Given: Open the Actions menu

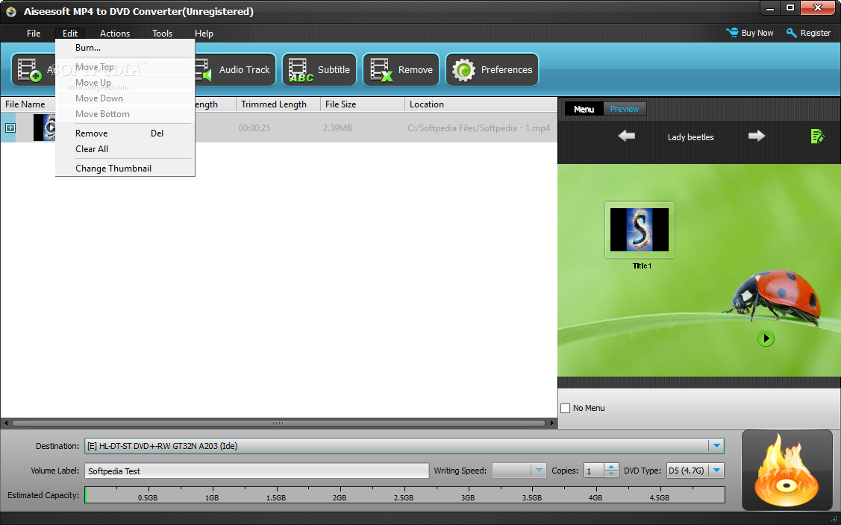Looking at the screenshot, I should click(115, 34).
